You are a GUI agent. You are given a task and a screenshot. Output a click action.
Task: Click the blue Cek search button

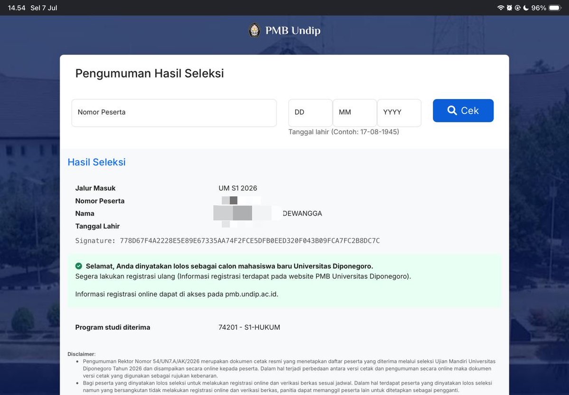tap(463, 110)
